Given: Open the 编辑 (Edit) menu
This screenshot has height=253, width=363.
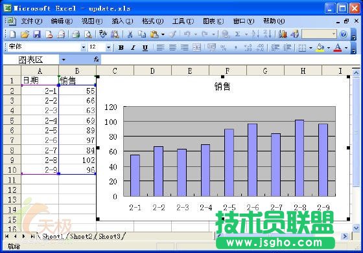Looking at the screenshot, I should pyautogui.click(x=62, y=21).
